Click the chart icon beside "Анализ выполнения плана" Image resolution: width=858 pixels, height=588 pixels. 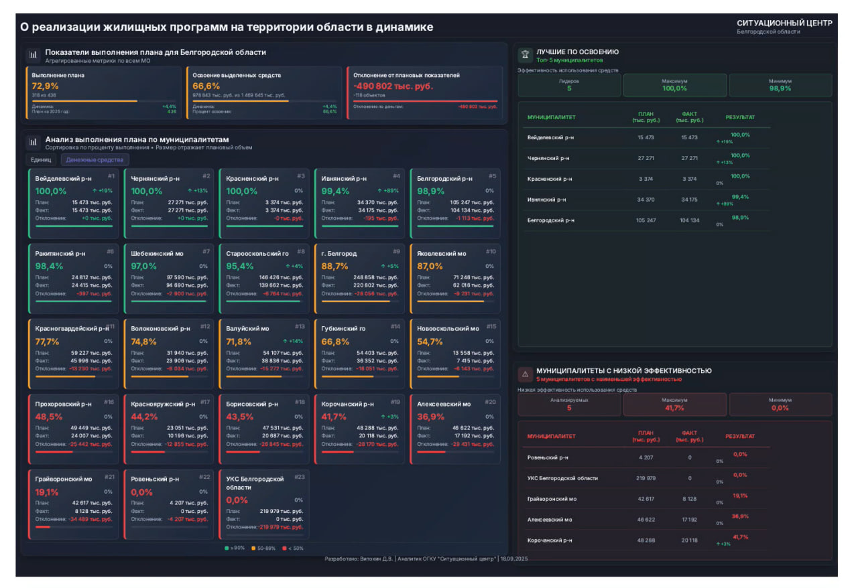coord(33,142)
